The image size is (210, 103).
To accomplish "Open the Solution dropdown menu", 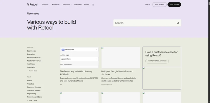I will coord(46,4).
